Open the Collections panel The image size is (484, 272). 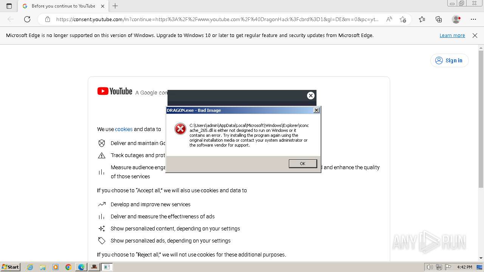(x=439, y=19)
